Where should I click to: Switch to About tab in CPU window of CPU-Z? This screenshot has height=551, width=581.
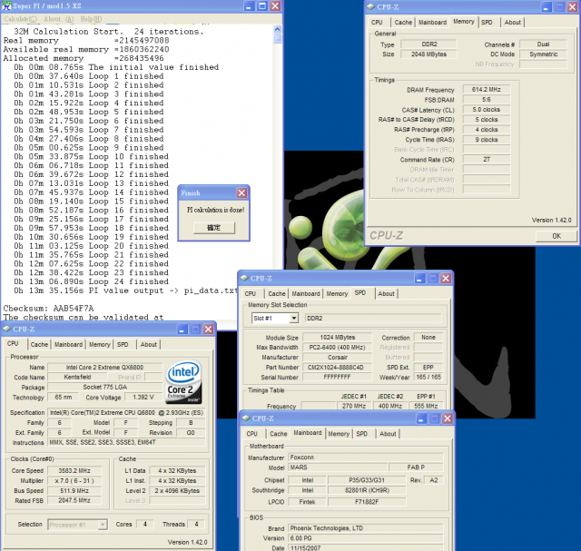tap(149, 344)
